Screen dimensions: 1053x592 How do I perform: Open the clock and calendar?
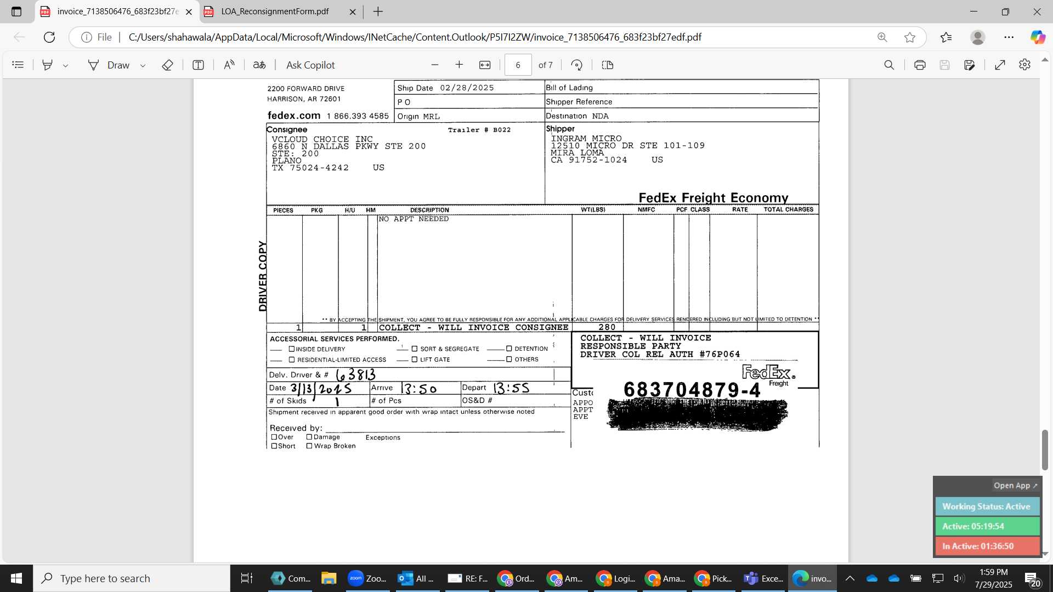pyautogui.click(x=994, y=578)
